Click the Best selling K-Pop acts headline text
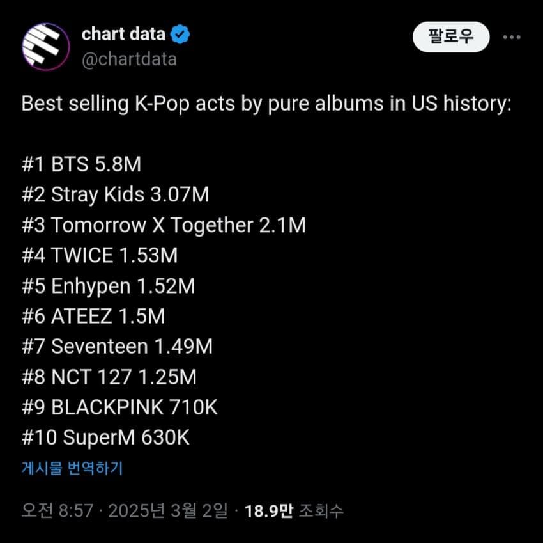The width and height of the screenshot is (543, 543). 266,104
